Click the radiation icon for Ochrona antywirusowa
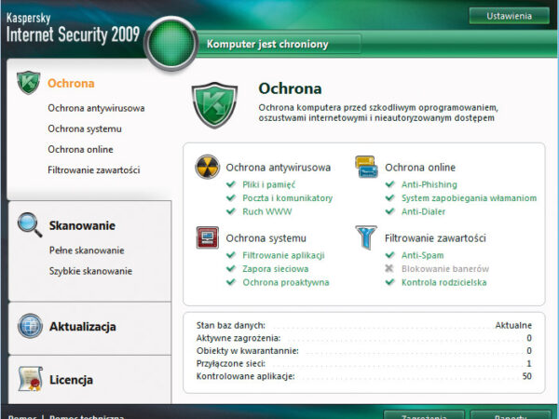 207,168
